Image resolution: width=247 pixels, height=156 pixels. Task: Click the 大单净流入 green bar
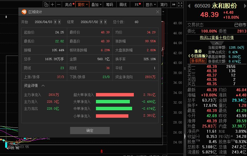[113, 102]
